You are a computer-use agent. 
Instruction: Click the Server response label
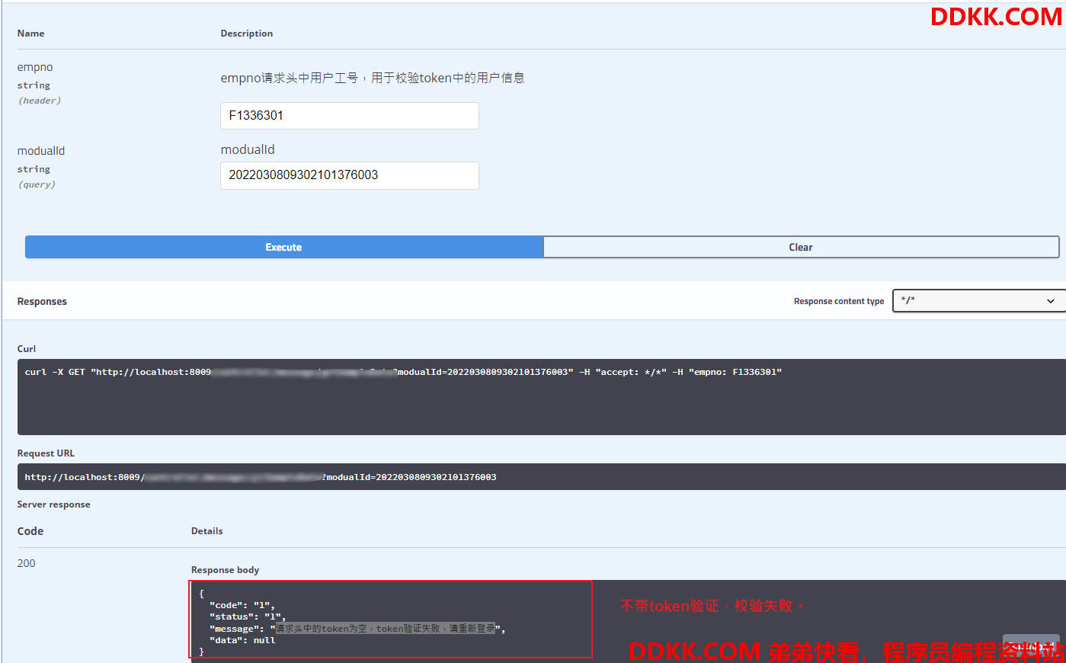(53, 504)
